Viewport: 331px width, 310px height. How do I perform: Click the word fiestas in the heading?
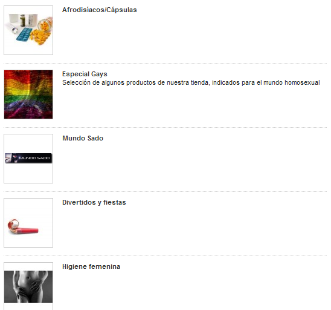click(115, 202)
